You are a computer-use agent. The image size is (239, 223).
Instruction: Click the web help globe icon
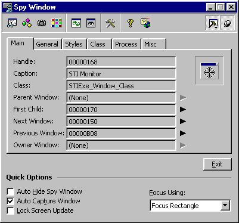coord(145,23)
